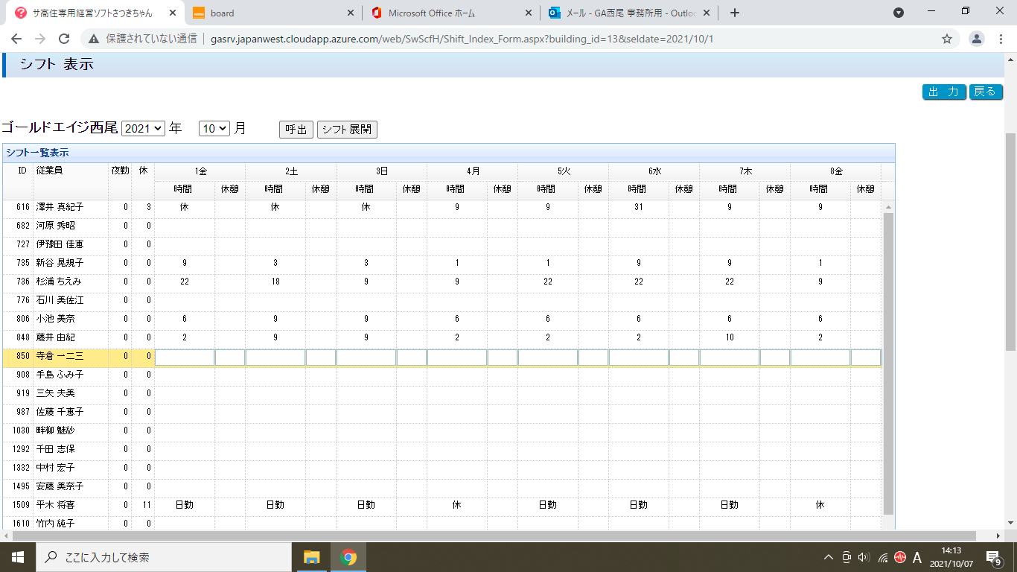This screenshot has width=1017, height=572.
Task: Click the horizontal scrollbar of the shift table
Action: pos(447,536)
